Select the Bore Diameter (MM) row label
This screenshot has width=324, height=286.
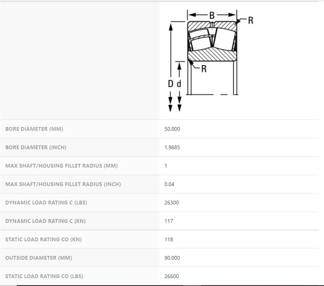[34, 129]
